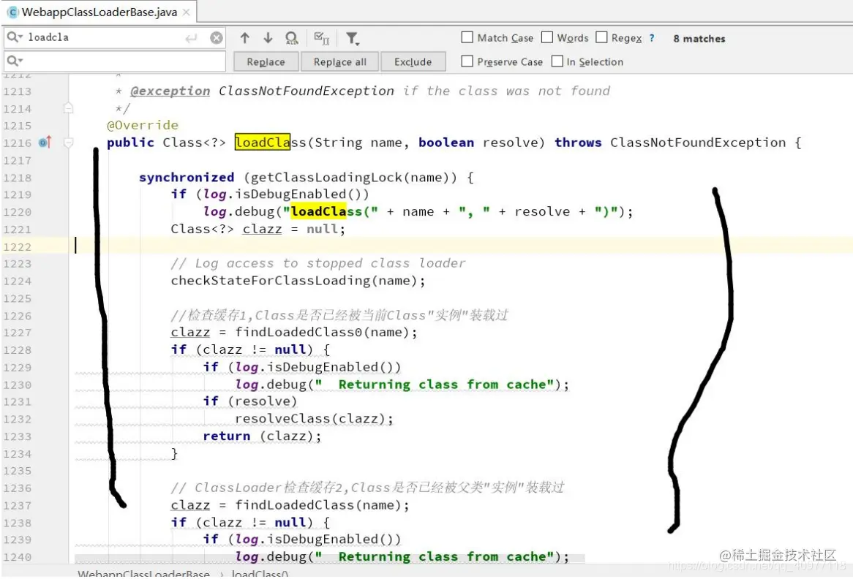Click the find all usages icon

(x=292, y=38)
